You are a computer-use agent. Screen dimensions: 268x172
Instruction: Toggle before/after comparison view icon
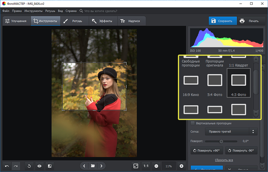(50, 166)
